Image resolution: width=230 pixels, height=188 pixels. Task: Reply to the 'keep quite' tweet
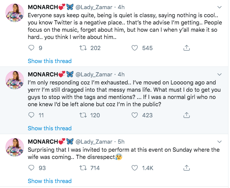coord(32,48)
